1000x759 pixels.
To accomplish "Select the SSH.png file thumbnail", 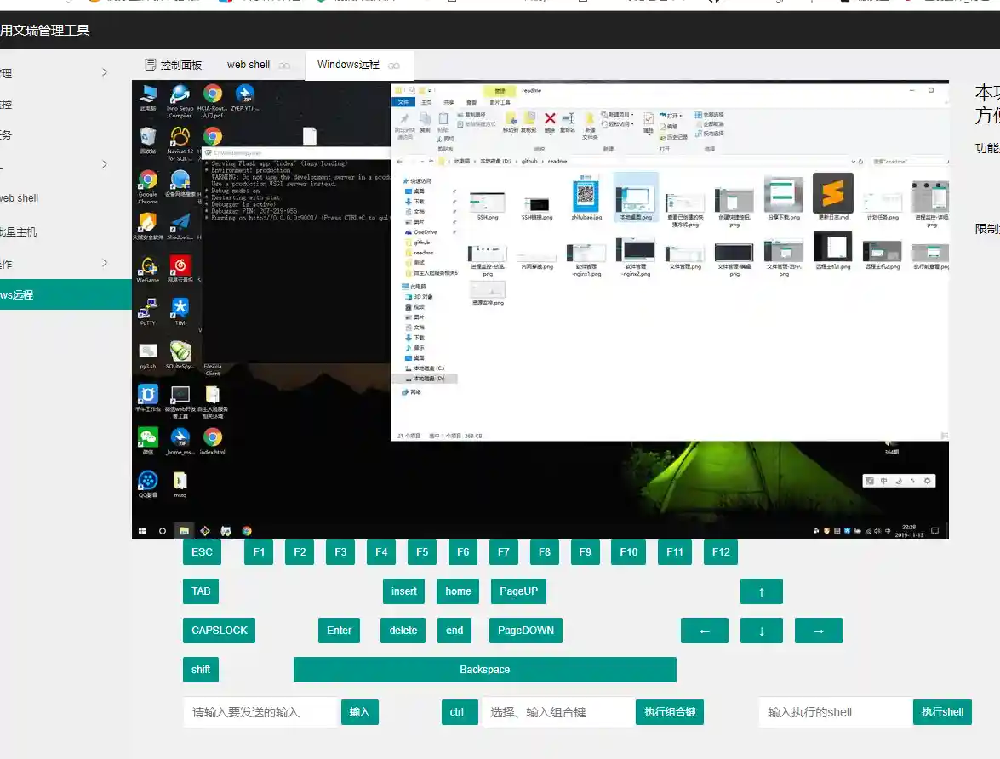I will pos(488,205).
